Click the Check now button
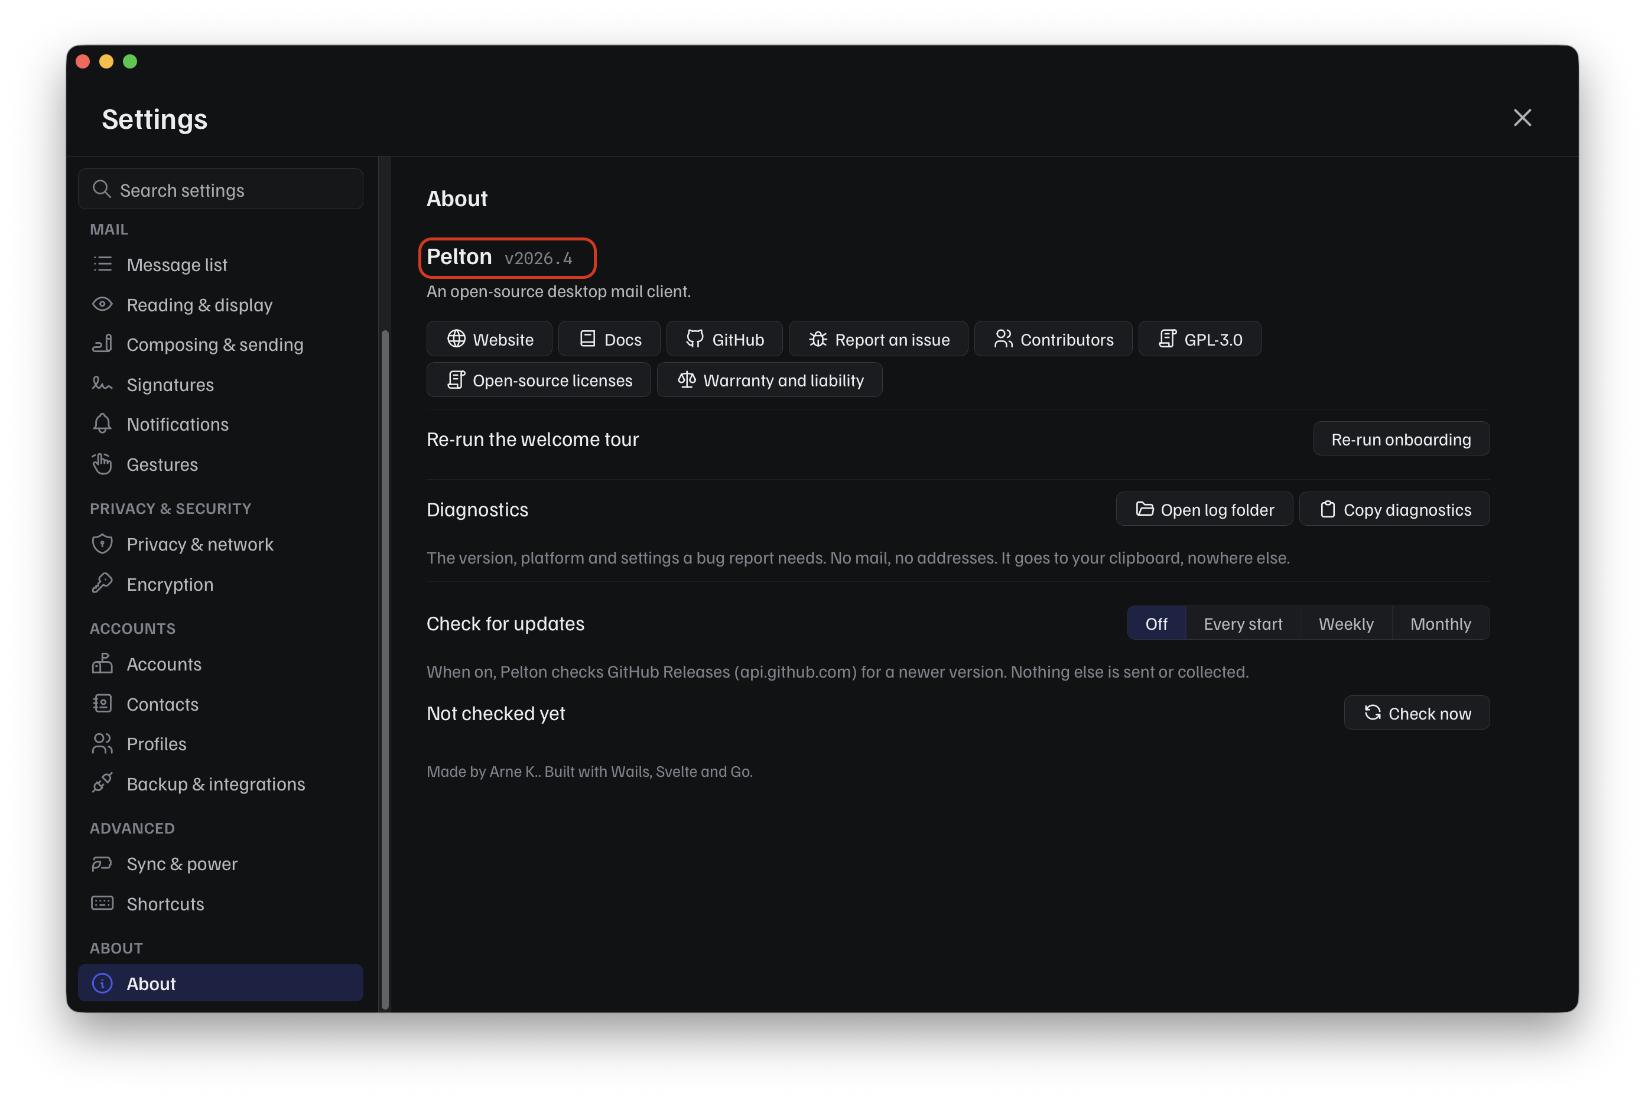1645x1100 pixels. (1416, 712)
